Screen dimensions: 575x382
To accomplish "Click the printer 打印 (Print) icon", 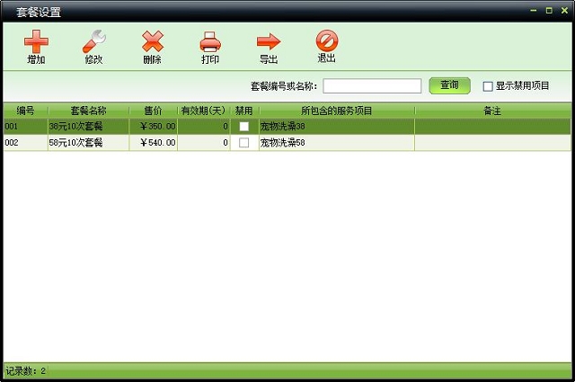I will tap(210, 42).
